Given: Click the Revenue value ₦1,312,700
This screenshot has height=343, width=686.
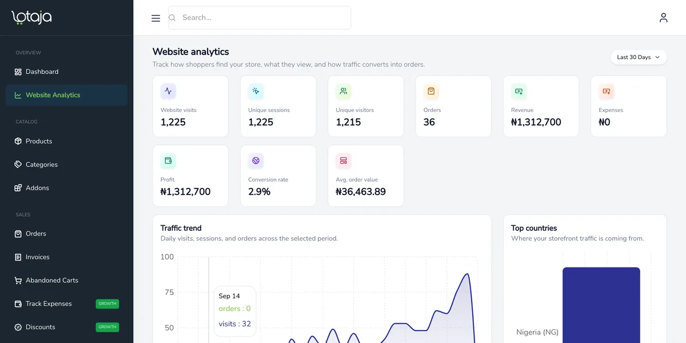Looking at the screenshot, I should click(536, 122).
